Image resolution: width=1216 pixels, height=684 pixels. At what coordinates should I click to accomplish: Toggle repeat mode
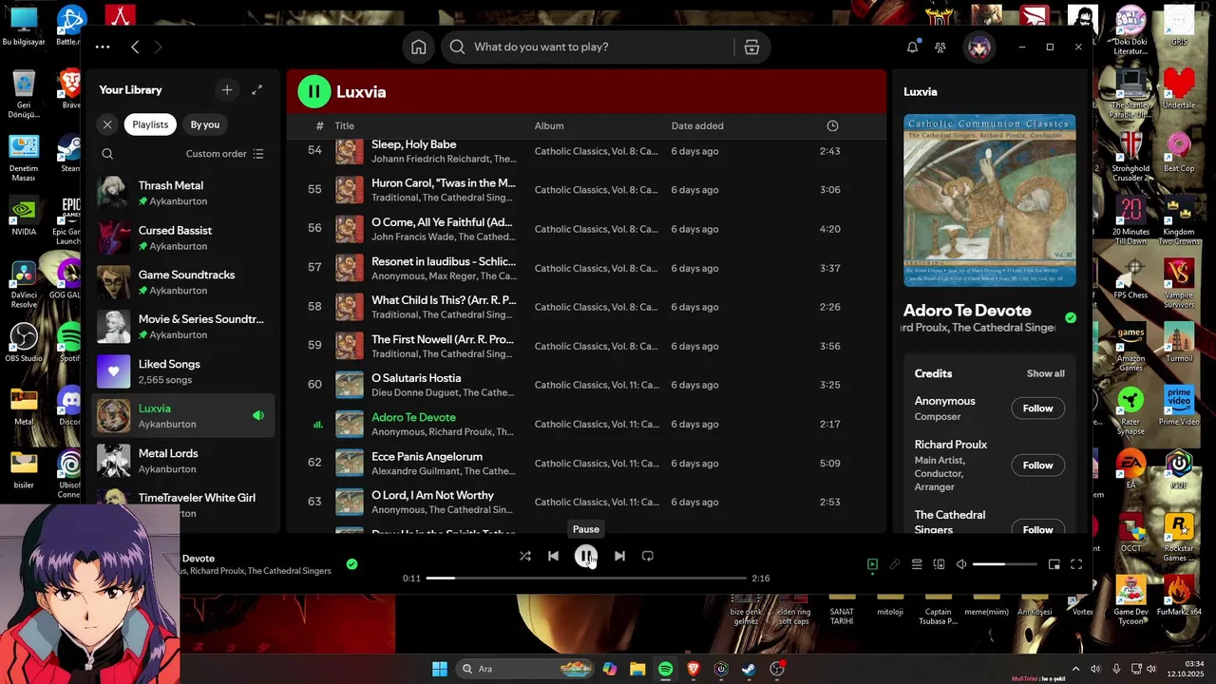pos(648,556)
